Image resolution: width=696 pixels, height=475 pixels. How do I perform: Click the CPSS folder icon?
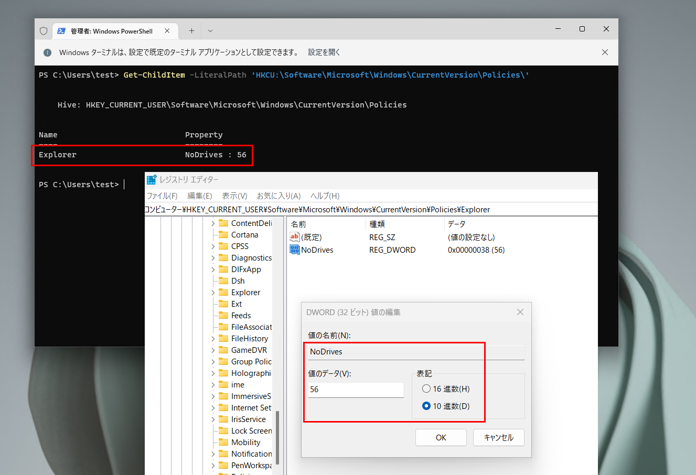[223, 246]
